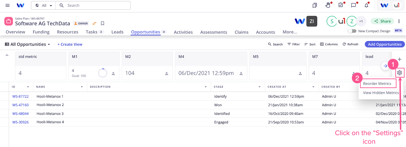Open opportunity WS-87722
This screenshot has width=406, height=147.
(x=21, y=97)
